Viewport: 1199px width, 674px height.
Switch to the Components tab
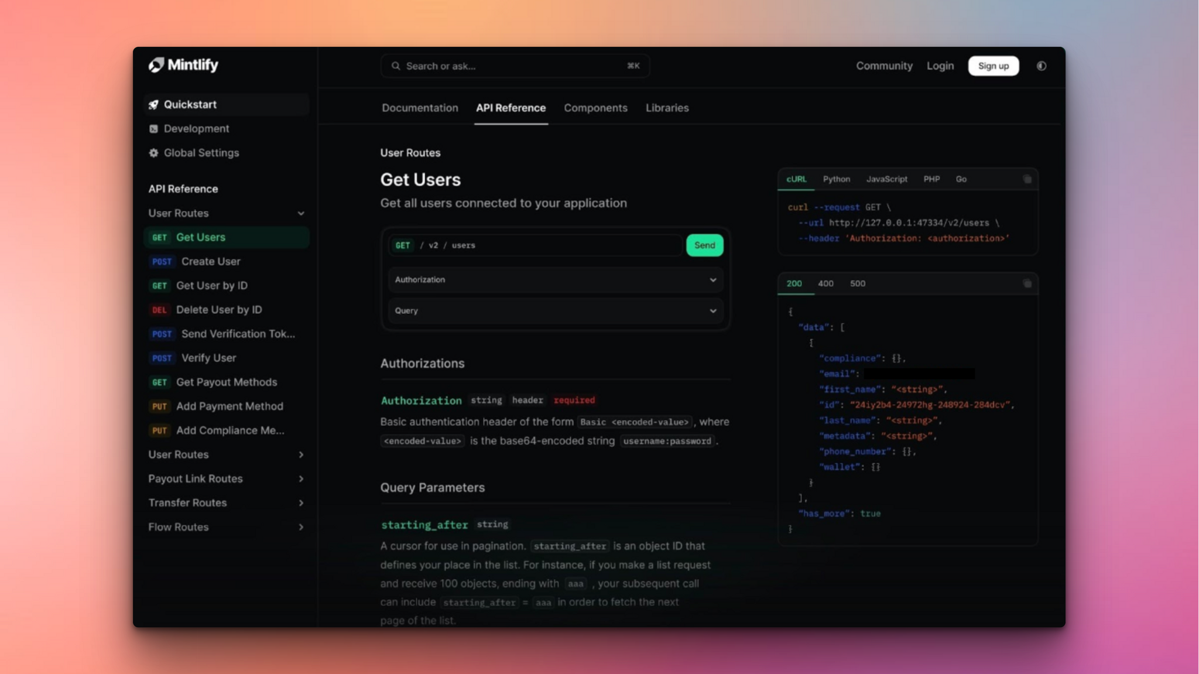[595, 108]
